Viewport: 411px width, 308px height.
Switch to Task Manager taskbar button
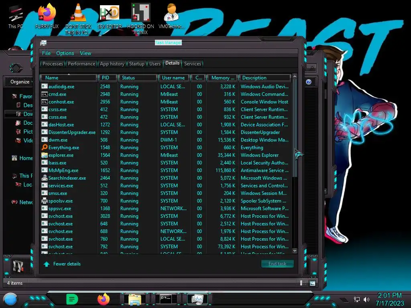click(x=197, y=299)
